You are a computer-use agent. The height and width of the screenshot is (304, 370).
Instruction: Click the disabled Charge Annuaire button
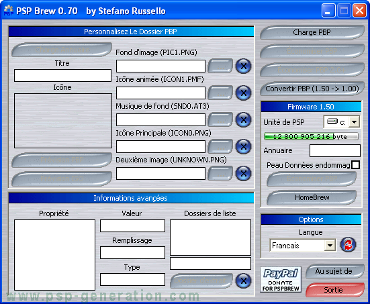point(62,50)
